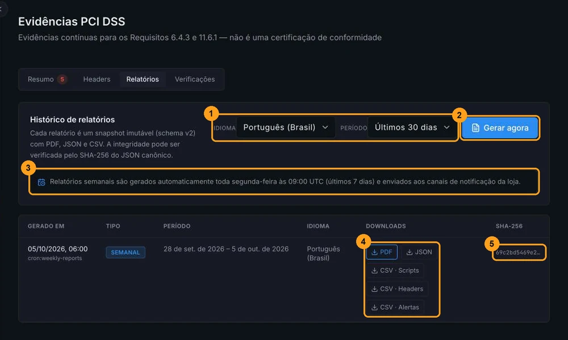Download CSV · Headers file

click(397, 288)
